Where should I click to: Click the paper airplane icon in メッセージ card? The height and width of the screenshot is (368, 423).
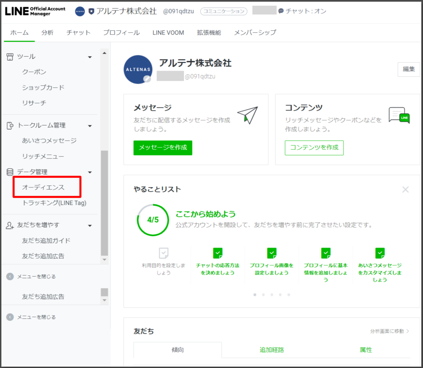pos(248,115)
